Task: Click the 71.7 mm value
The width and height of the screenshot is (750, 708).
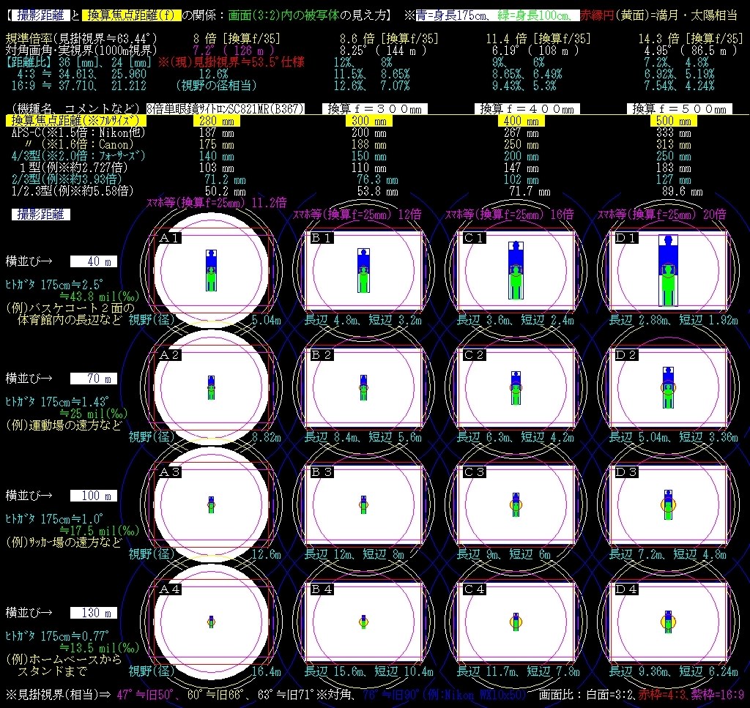Action: [530, 191]
